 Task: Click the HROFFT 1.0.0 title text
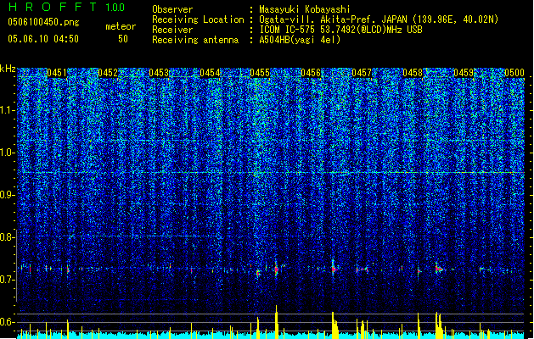67,7
